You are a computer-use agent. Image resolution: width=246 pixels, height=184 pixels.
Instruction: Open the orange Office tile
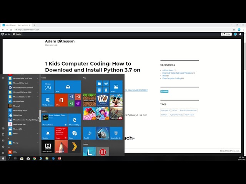(61, 100)
